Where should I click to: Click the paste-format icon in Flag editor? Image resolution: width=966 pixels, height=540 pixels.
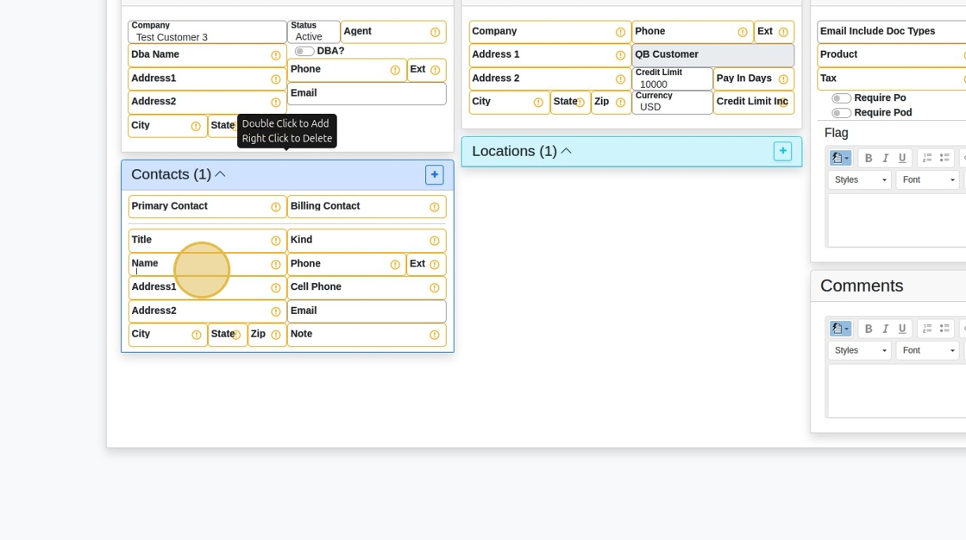[839, 158]
